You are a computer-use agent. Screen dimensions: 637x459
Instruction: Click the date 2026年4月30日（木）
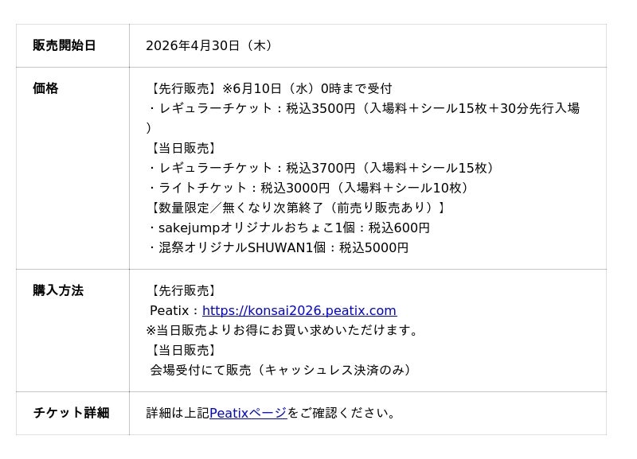coord(210,45)
